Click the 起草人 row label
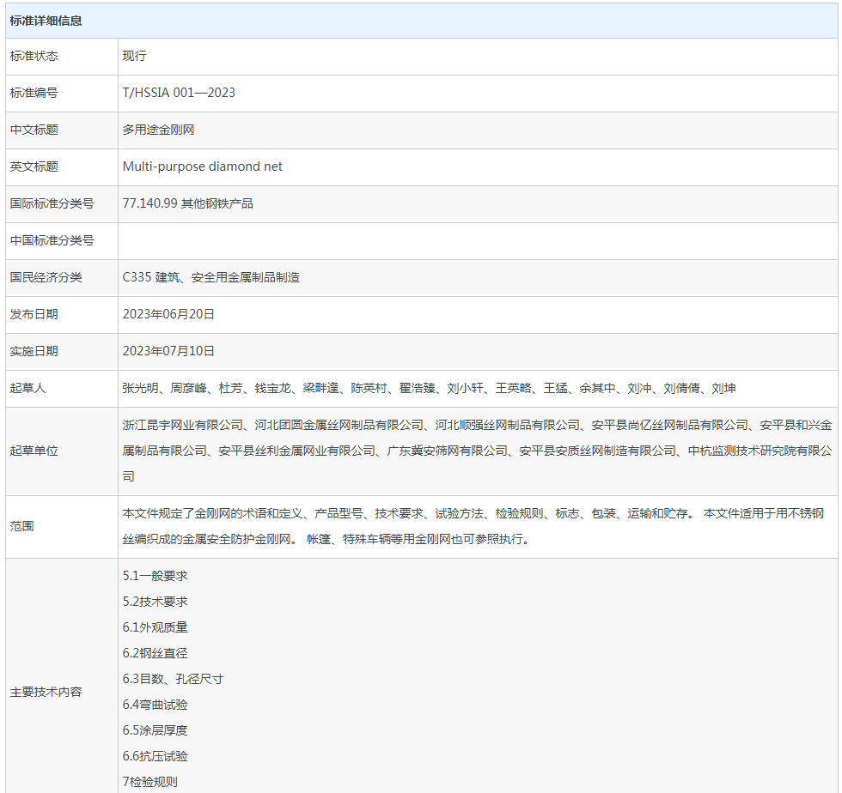The width and height of the screenshot is (842, 793). pyautogui.click(x=30, y=387)
